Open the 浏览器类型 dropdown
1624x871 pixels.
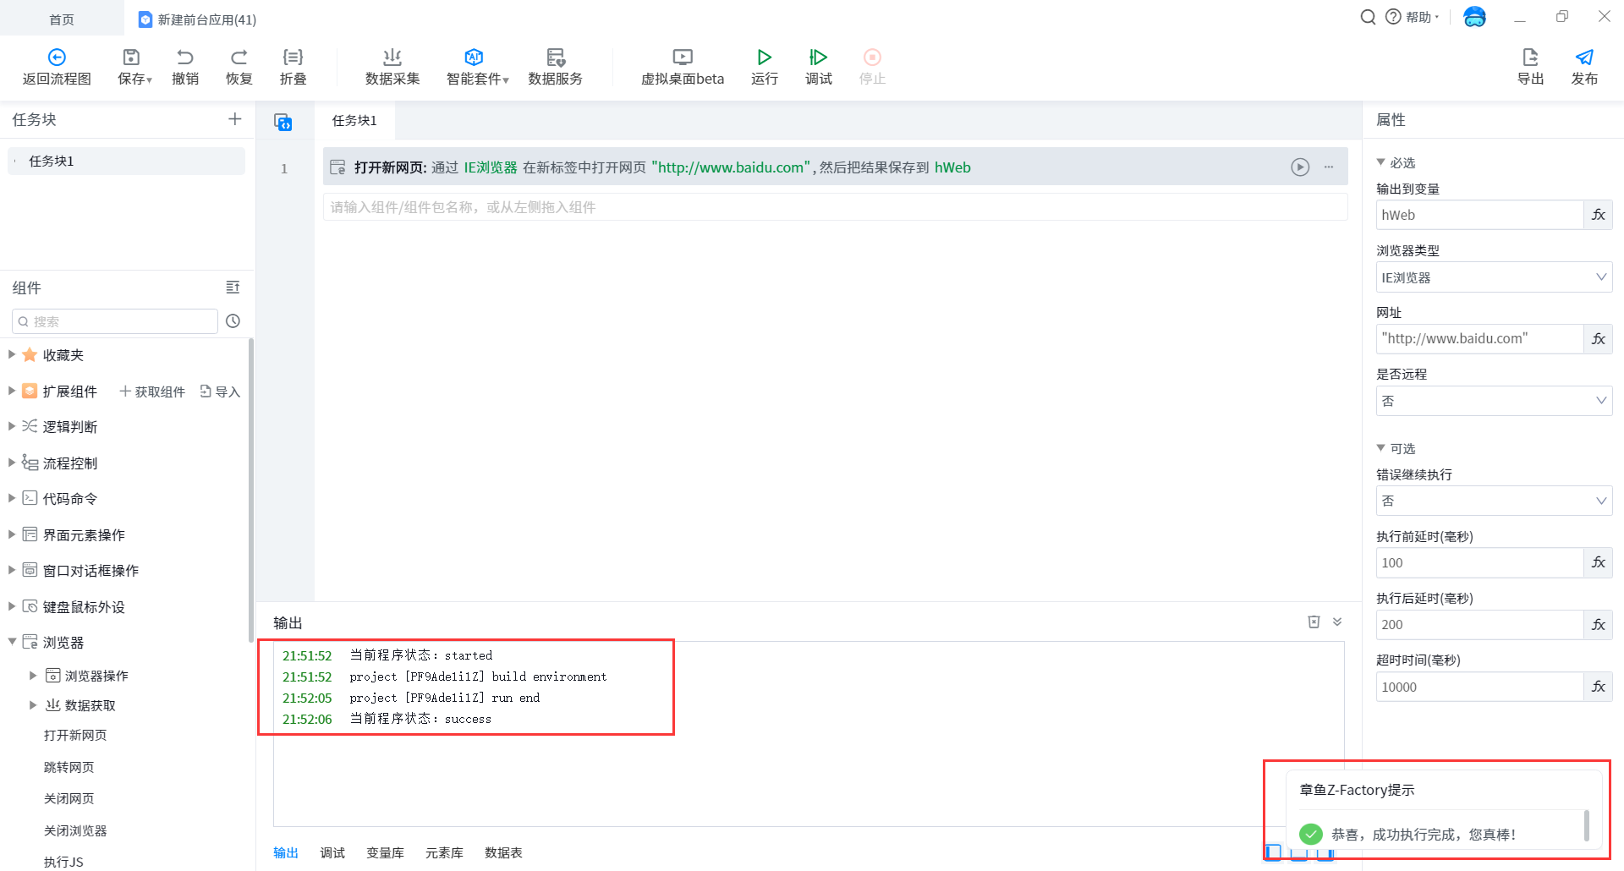click(x=1494, y=277)
